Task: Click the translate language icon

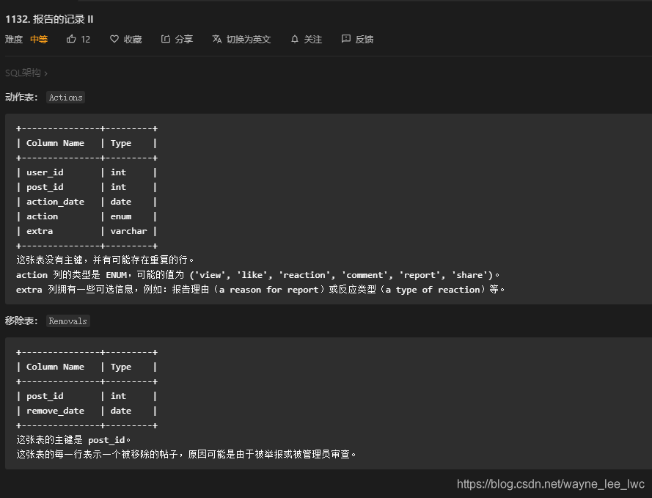Action: click(216, 39)
